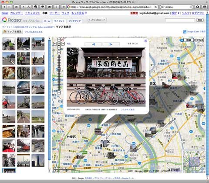Click the map zoom slider handle
This screenshot has height=183, width=209.
pyautogui.click(x=59, y=69)
